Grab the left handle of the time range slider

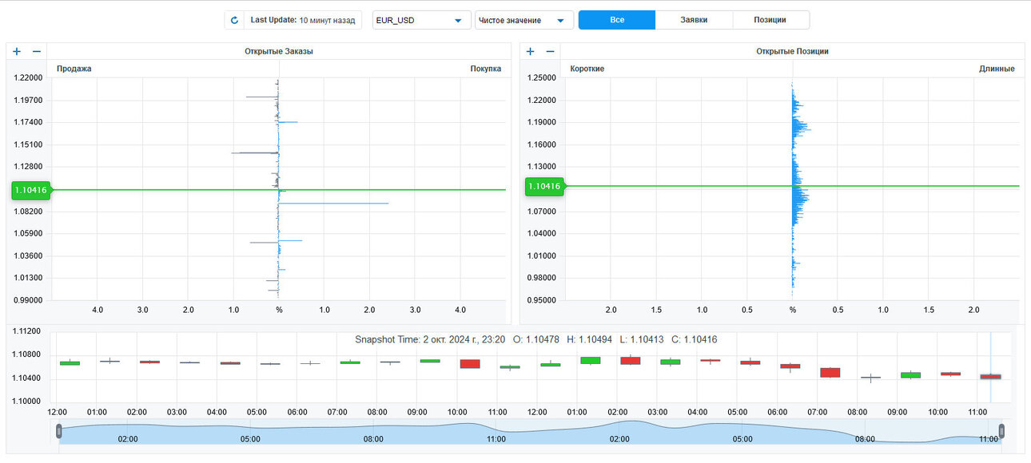point(59,431)
